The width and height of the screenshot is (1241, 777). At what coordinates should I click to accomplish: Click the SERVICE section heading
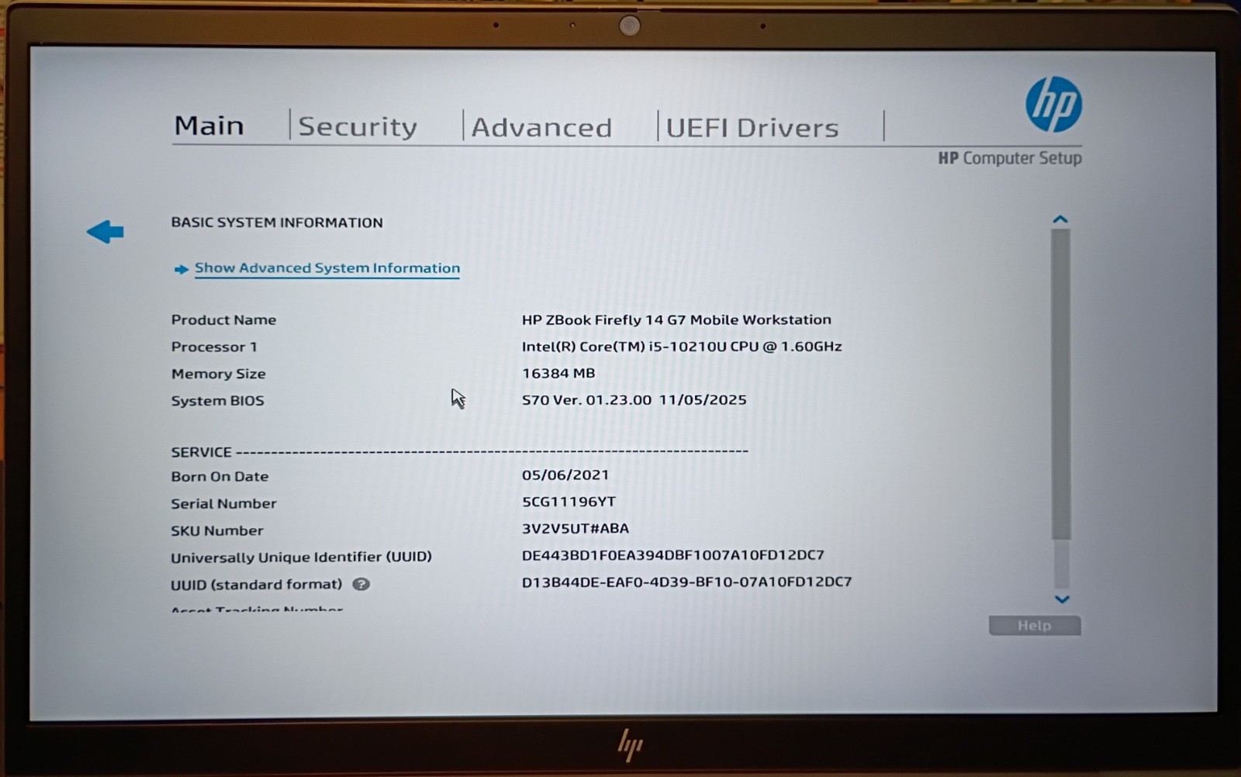[201, 452]
